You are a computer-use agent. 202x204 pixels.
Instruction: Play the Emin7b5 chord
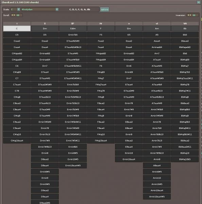click(x=73, y=35)
